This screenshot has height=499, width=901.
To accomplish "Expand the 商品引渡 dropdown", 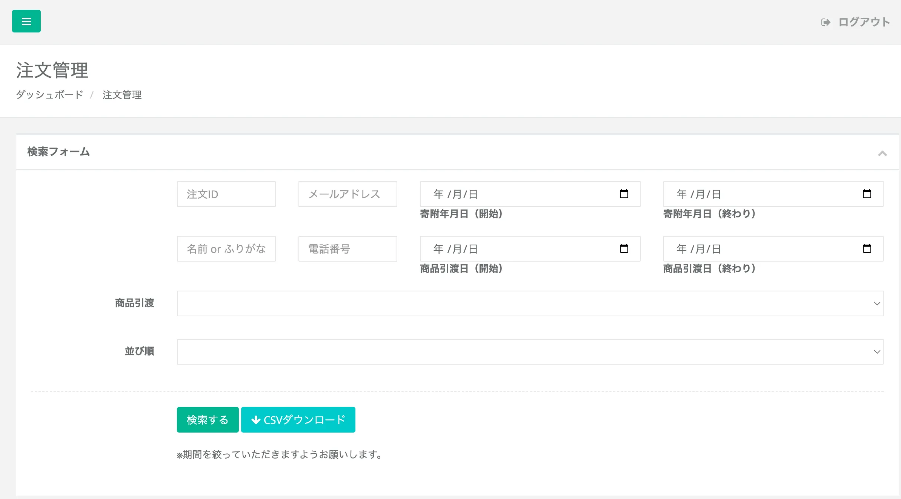I will pos(530,303).
